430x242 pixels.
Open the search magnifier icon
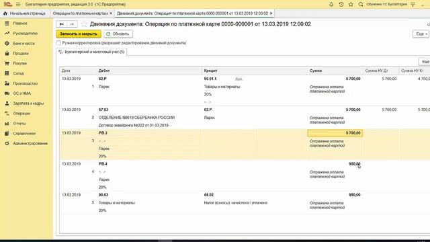coord(361,5)
